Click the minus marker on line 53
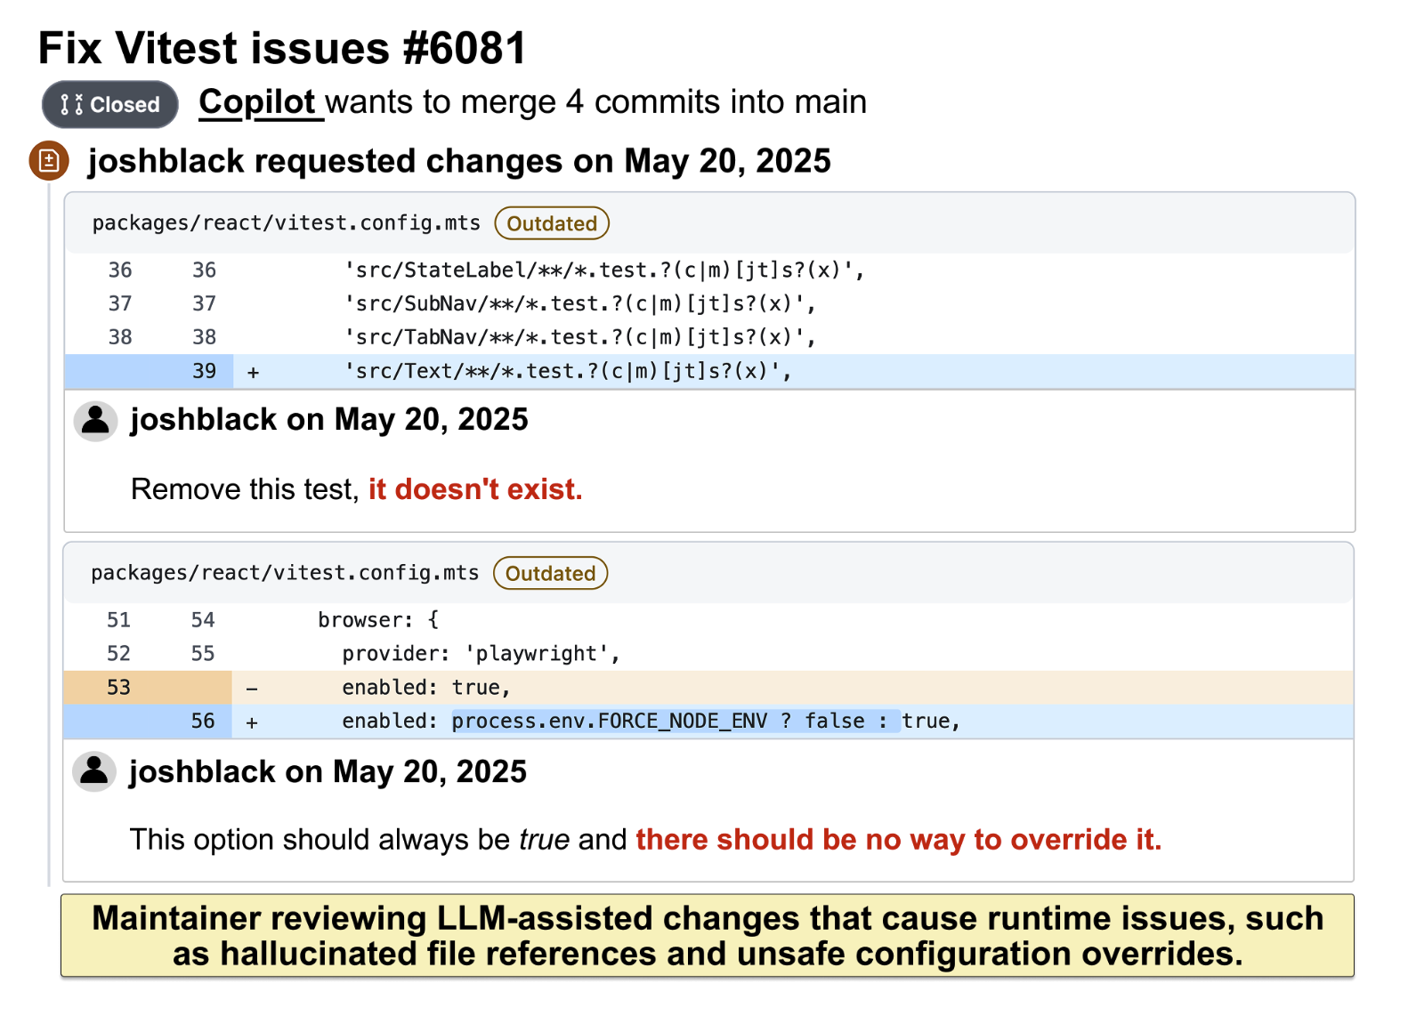The height and width of the screenshot is (1016, 1408). (252, 689)
